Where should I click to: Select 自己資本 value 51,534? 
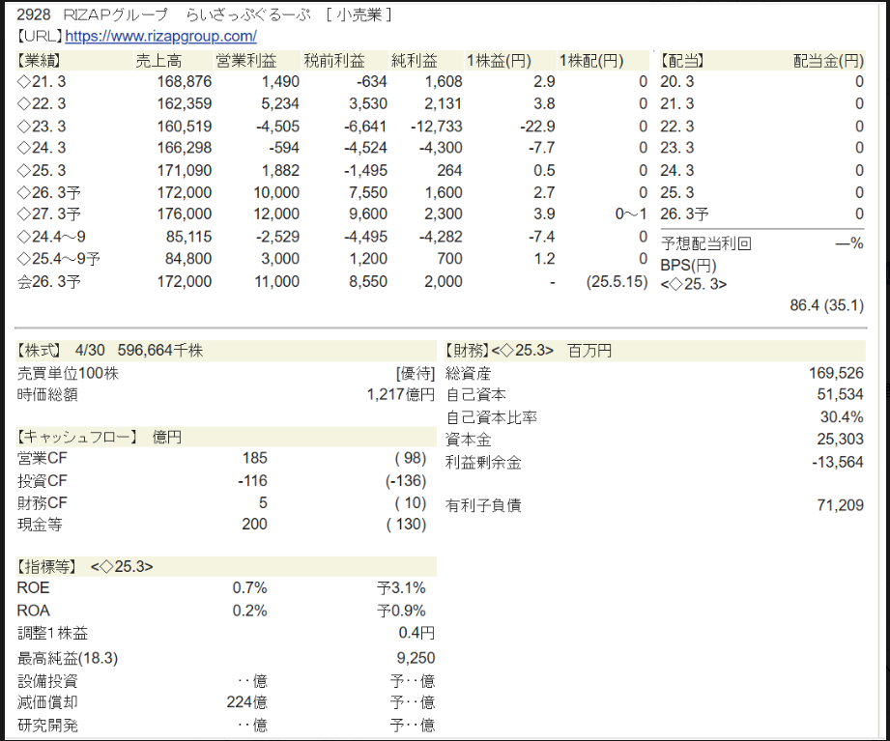[x=841, y=394]
